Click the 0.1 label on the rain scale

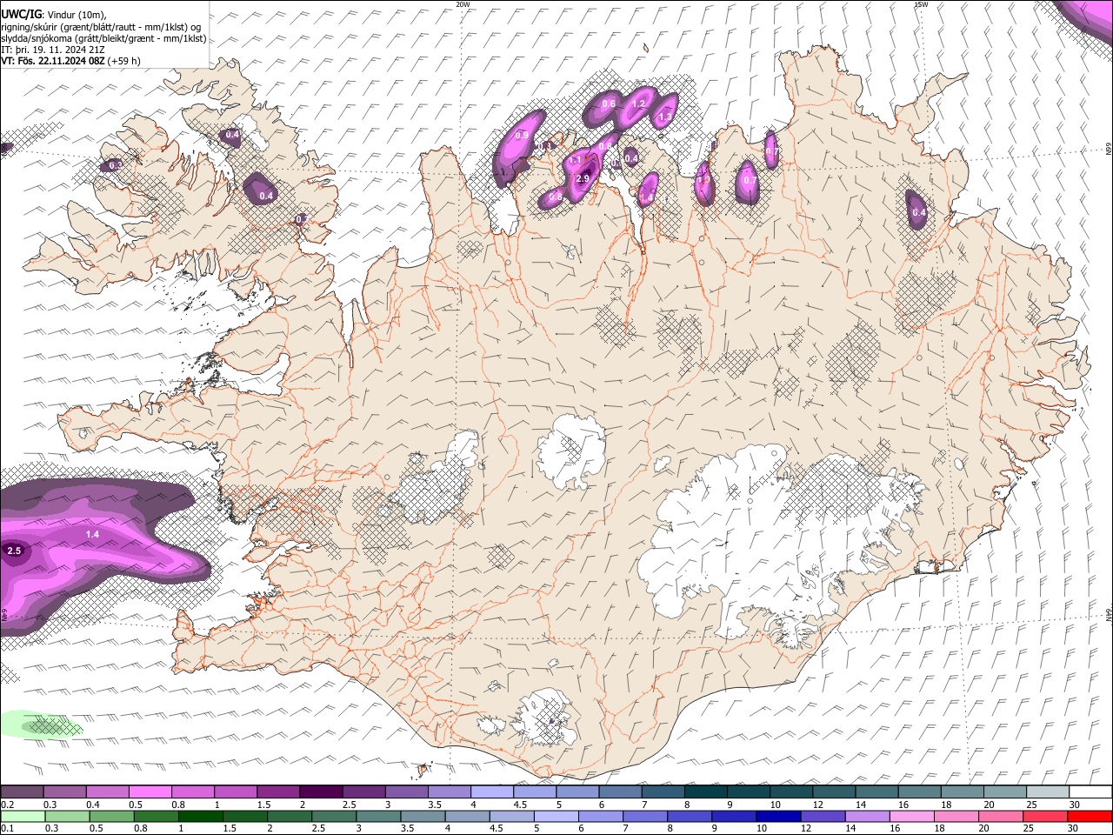click(x=7, y=828)
